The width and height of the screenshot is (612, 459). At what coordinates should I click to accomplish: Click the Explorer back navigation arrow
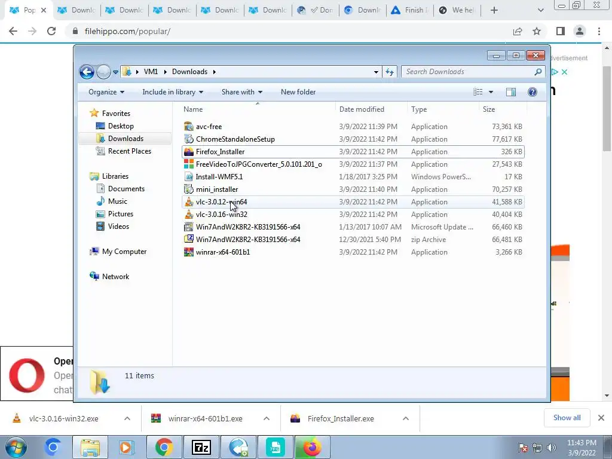87,72
